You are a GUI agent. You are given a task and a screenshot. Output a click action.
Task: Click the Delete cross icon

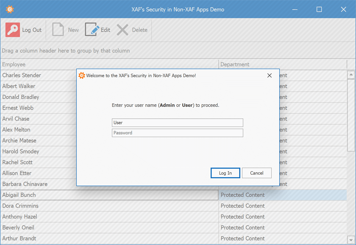coord(122,30)
